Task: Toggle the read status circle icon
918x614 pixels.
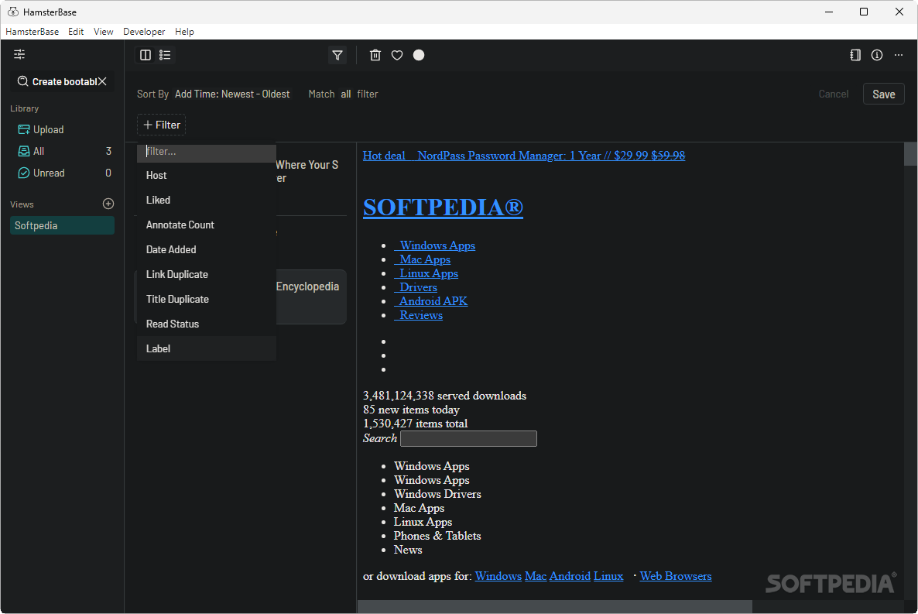Action: [x=419, y=55]
